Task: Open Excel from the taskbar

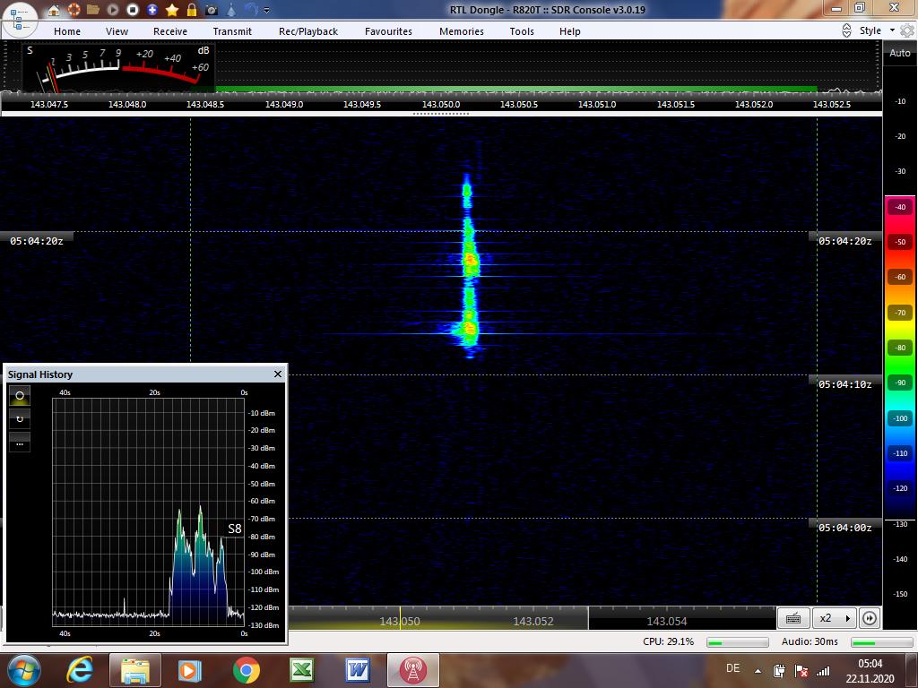Action: point(302,670)
